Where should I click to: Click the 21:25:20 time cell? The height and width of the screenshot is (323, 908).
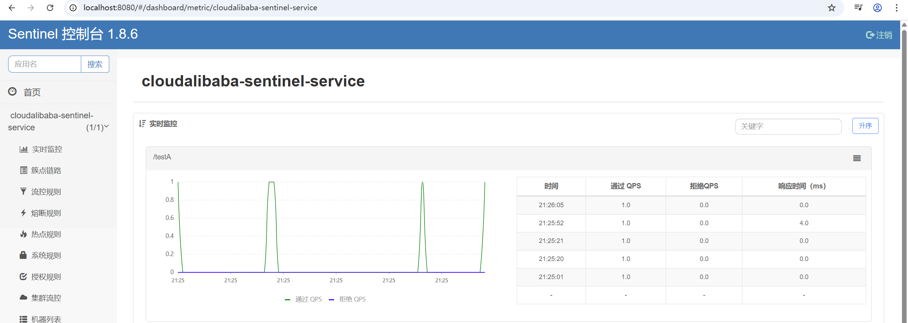pos(551,259)
